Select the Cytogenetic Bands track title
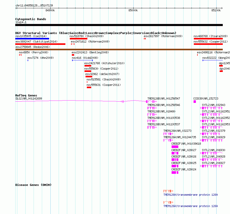Viewport: 230px width, 214px height. point(31,19)
